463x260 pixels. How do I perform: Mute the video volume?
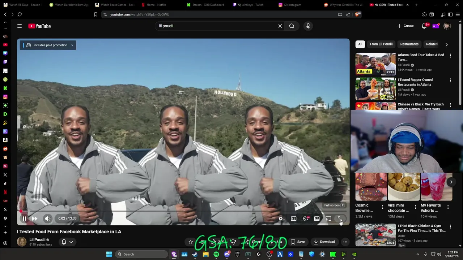[x=48, y=218]
